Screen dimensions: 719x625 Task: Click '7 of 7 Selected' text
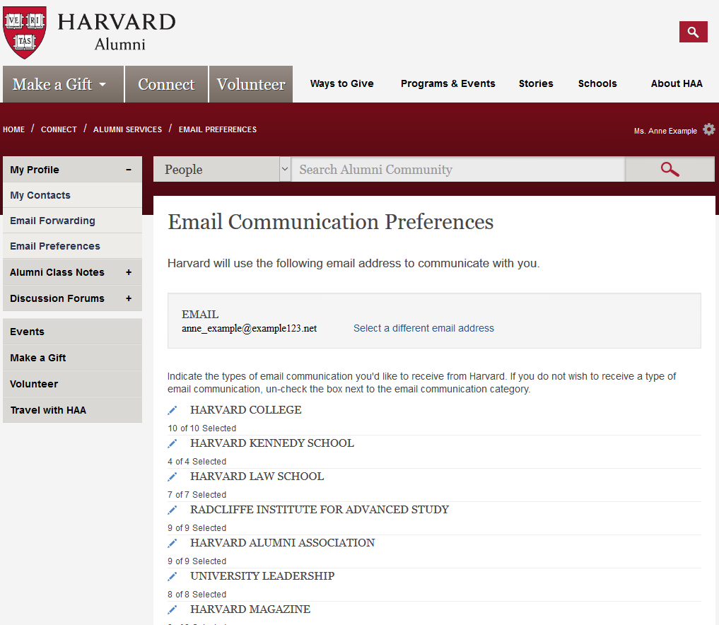197,495
